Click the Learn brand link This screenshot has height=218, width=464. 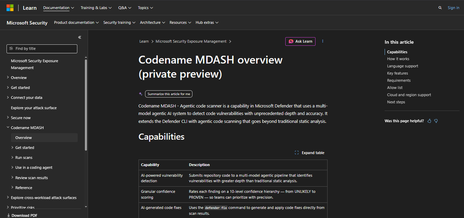pyautogui.click(x=30, y=8)
